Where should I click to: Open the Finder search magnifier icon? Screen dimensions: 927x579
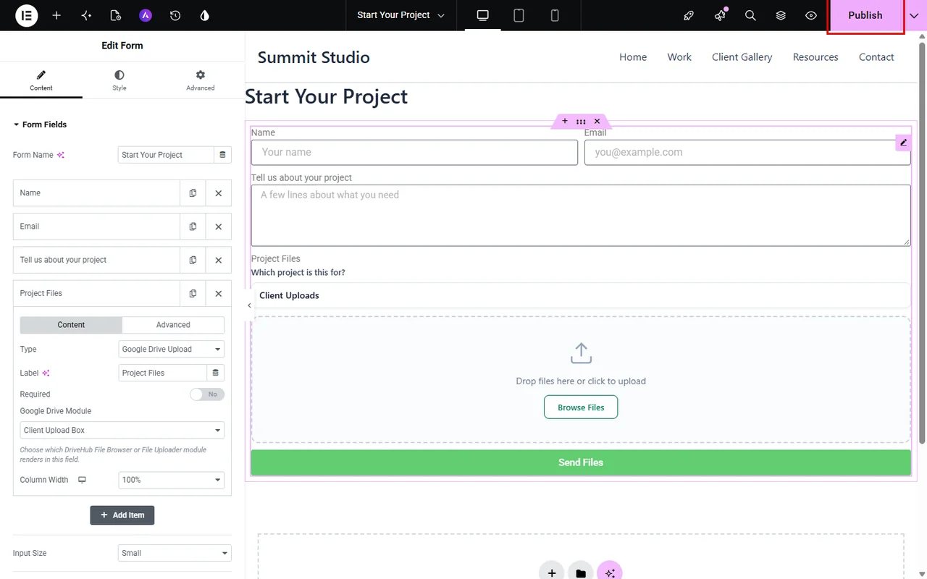coord(750,15)
